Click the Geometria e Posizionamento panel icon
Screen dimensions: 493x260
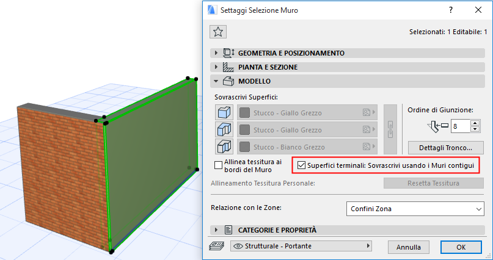(x=228, y=53)
